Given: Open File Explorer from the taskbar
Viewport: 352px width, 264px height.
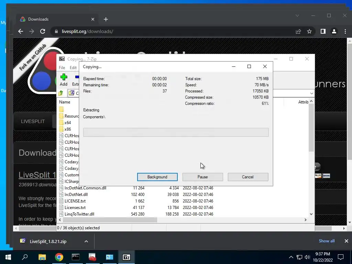Looking at the screenshot, I should pyautogui.click(x=42, y=257).
